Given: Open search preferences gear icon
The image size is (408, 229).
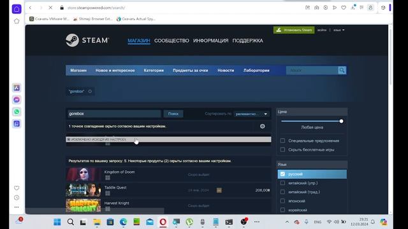Looking at the screenshot, I should point(262,126).
